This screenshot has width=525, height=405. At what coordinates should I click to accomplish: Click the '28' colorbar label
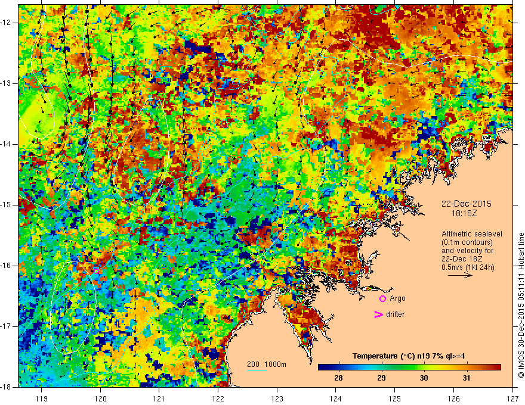pos(338,378)
